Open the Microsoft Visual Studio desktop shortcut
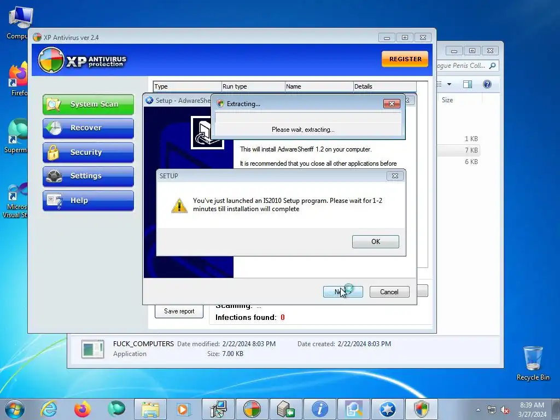The image size is (560, 420). point(16,200)
